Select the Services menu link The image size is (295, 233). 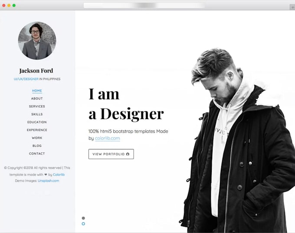37,107
